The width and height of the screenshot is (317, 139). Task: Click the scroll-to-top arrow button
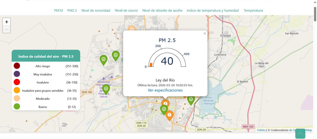(300, 133)
